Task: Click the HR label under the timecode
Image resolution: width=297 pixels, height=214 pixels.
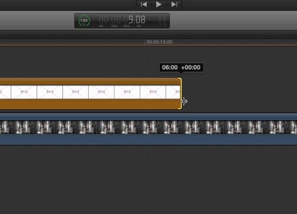Action: tap(101, 26)
